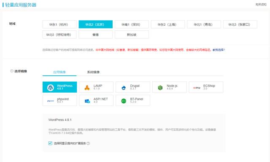Choose the ECShop logo icon
Image resolution: width=270 pixels, height=162 pixels.
(197, 88)
